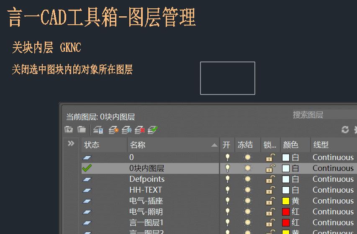
Task: Click new layer frozen in viewports icon
Action: 126,130
